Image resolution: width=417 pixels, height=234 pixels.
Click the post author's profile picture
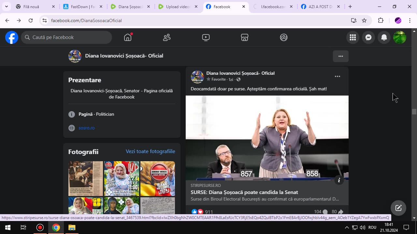(x=197, y=76)
